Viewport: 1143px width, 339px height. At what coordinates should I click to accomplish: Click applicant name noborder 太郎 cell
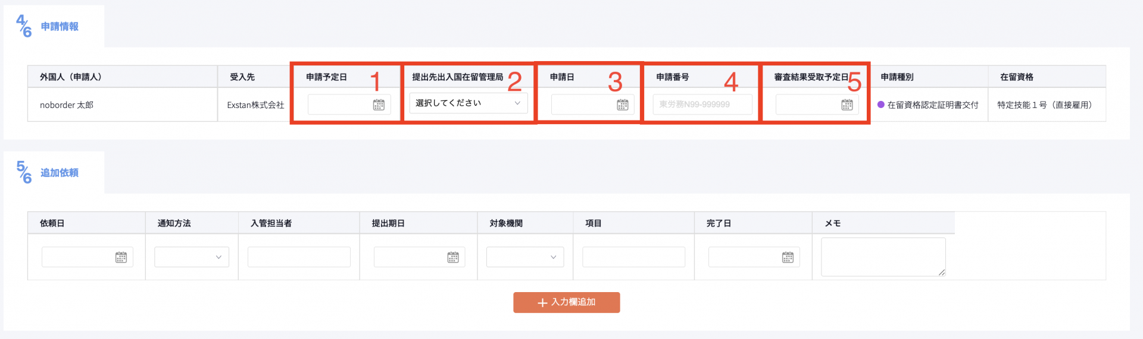coord(67,105)
